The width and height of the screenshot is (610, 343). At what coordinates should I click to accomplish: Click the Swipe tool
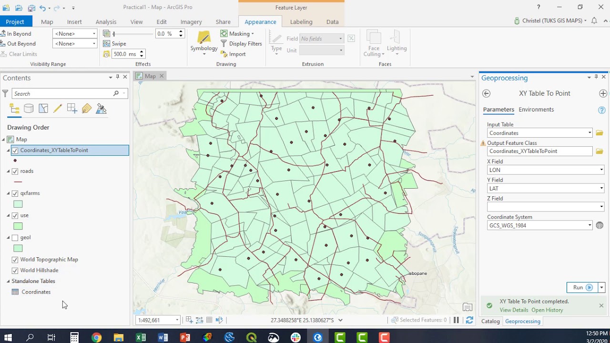[115, 43]
